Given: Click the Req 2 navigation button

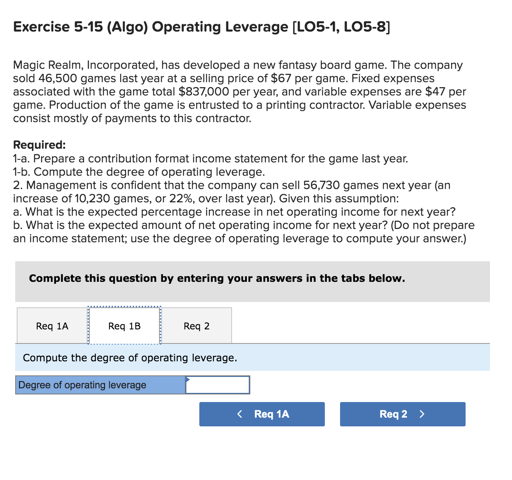Looking at the screenshot, I should coord(402,414).
